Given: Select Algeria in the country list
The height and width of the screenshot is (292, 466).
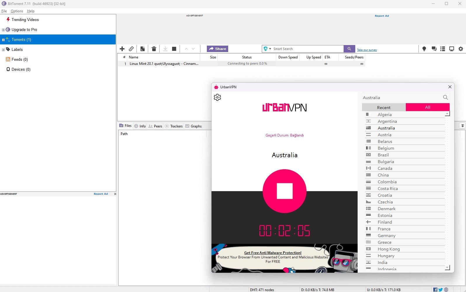Looking at the screenshot, I should (x=405, y=115).
